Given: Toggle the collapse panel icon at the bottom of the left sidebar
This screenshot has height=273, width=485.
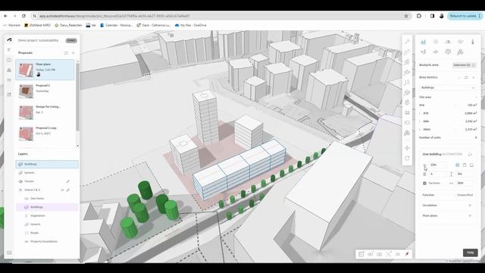Looking at the screenshot, I should tap(9, 253).
